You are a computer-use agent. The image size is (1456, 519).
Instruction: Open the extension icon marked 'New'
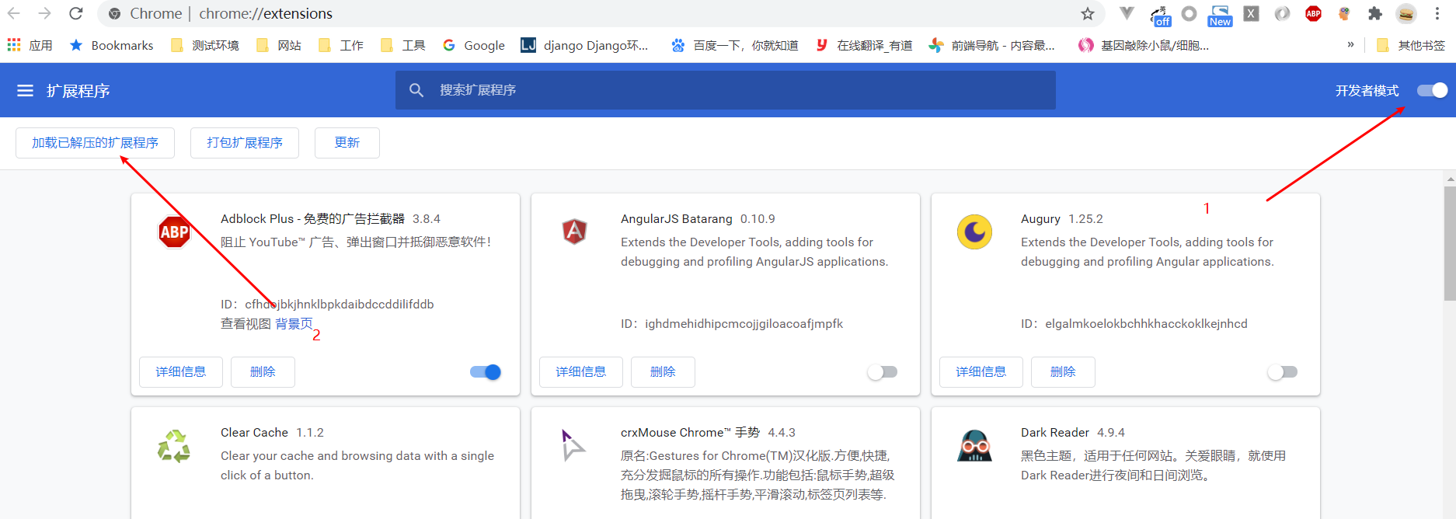pos(1220,16)
